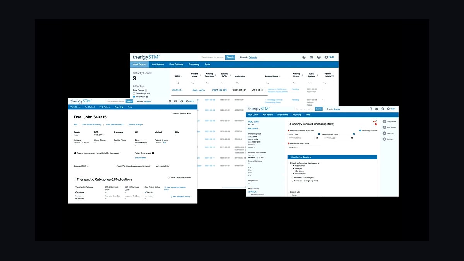The width and height of the screenshot is (464, 261).
Task: Collapse Therapeutic Categories & Medications section
Action: point(75,179)
